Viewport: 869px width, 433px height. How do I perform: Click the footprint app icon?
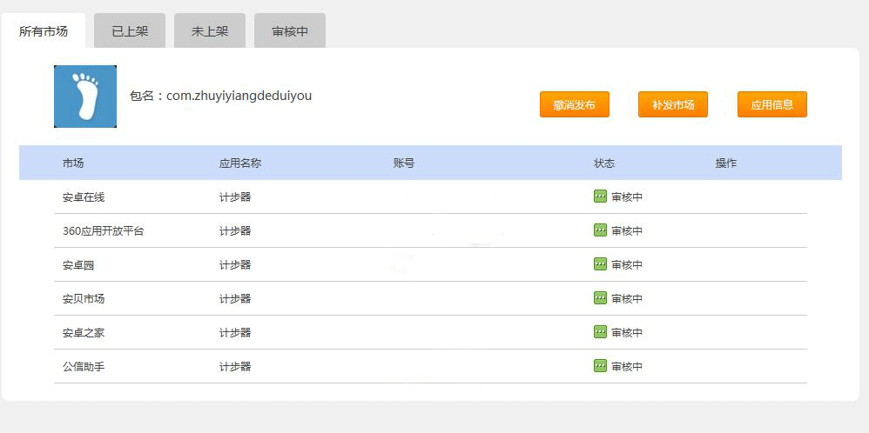click(85, 97)
